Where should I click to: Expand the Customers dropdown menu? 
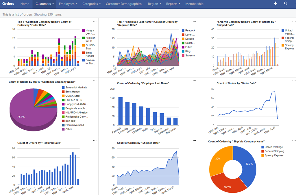click(x=45, y=4)
